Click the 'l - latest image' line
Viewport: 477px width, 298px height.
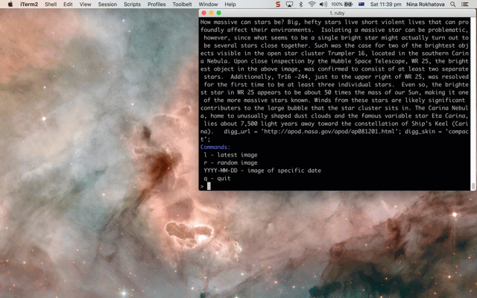coord(230,155)
